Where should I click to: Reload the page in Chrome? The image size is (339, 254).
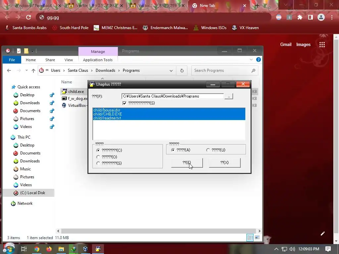click(28, 17)
